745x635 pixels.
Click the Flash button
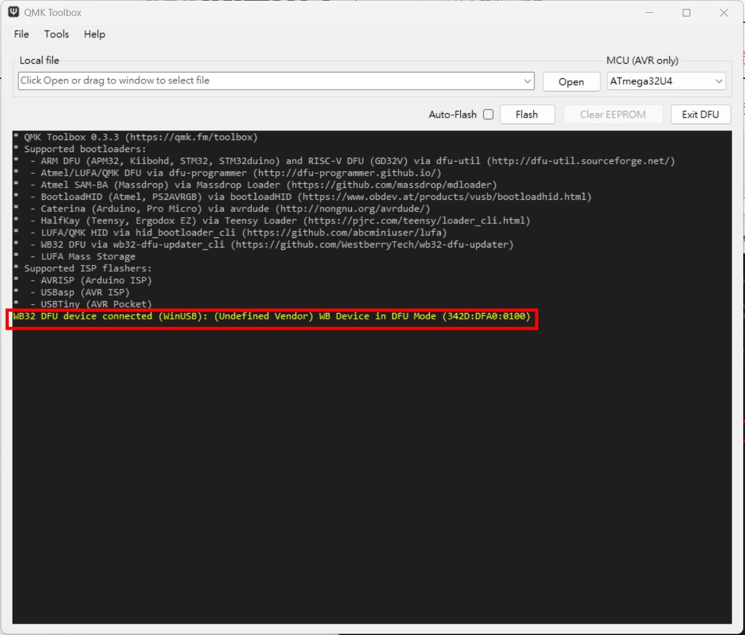click(x=527, y=115)
